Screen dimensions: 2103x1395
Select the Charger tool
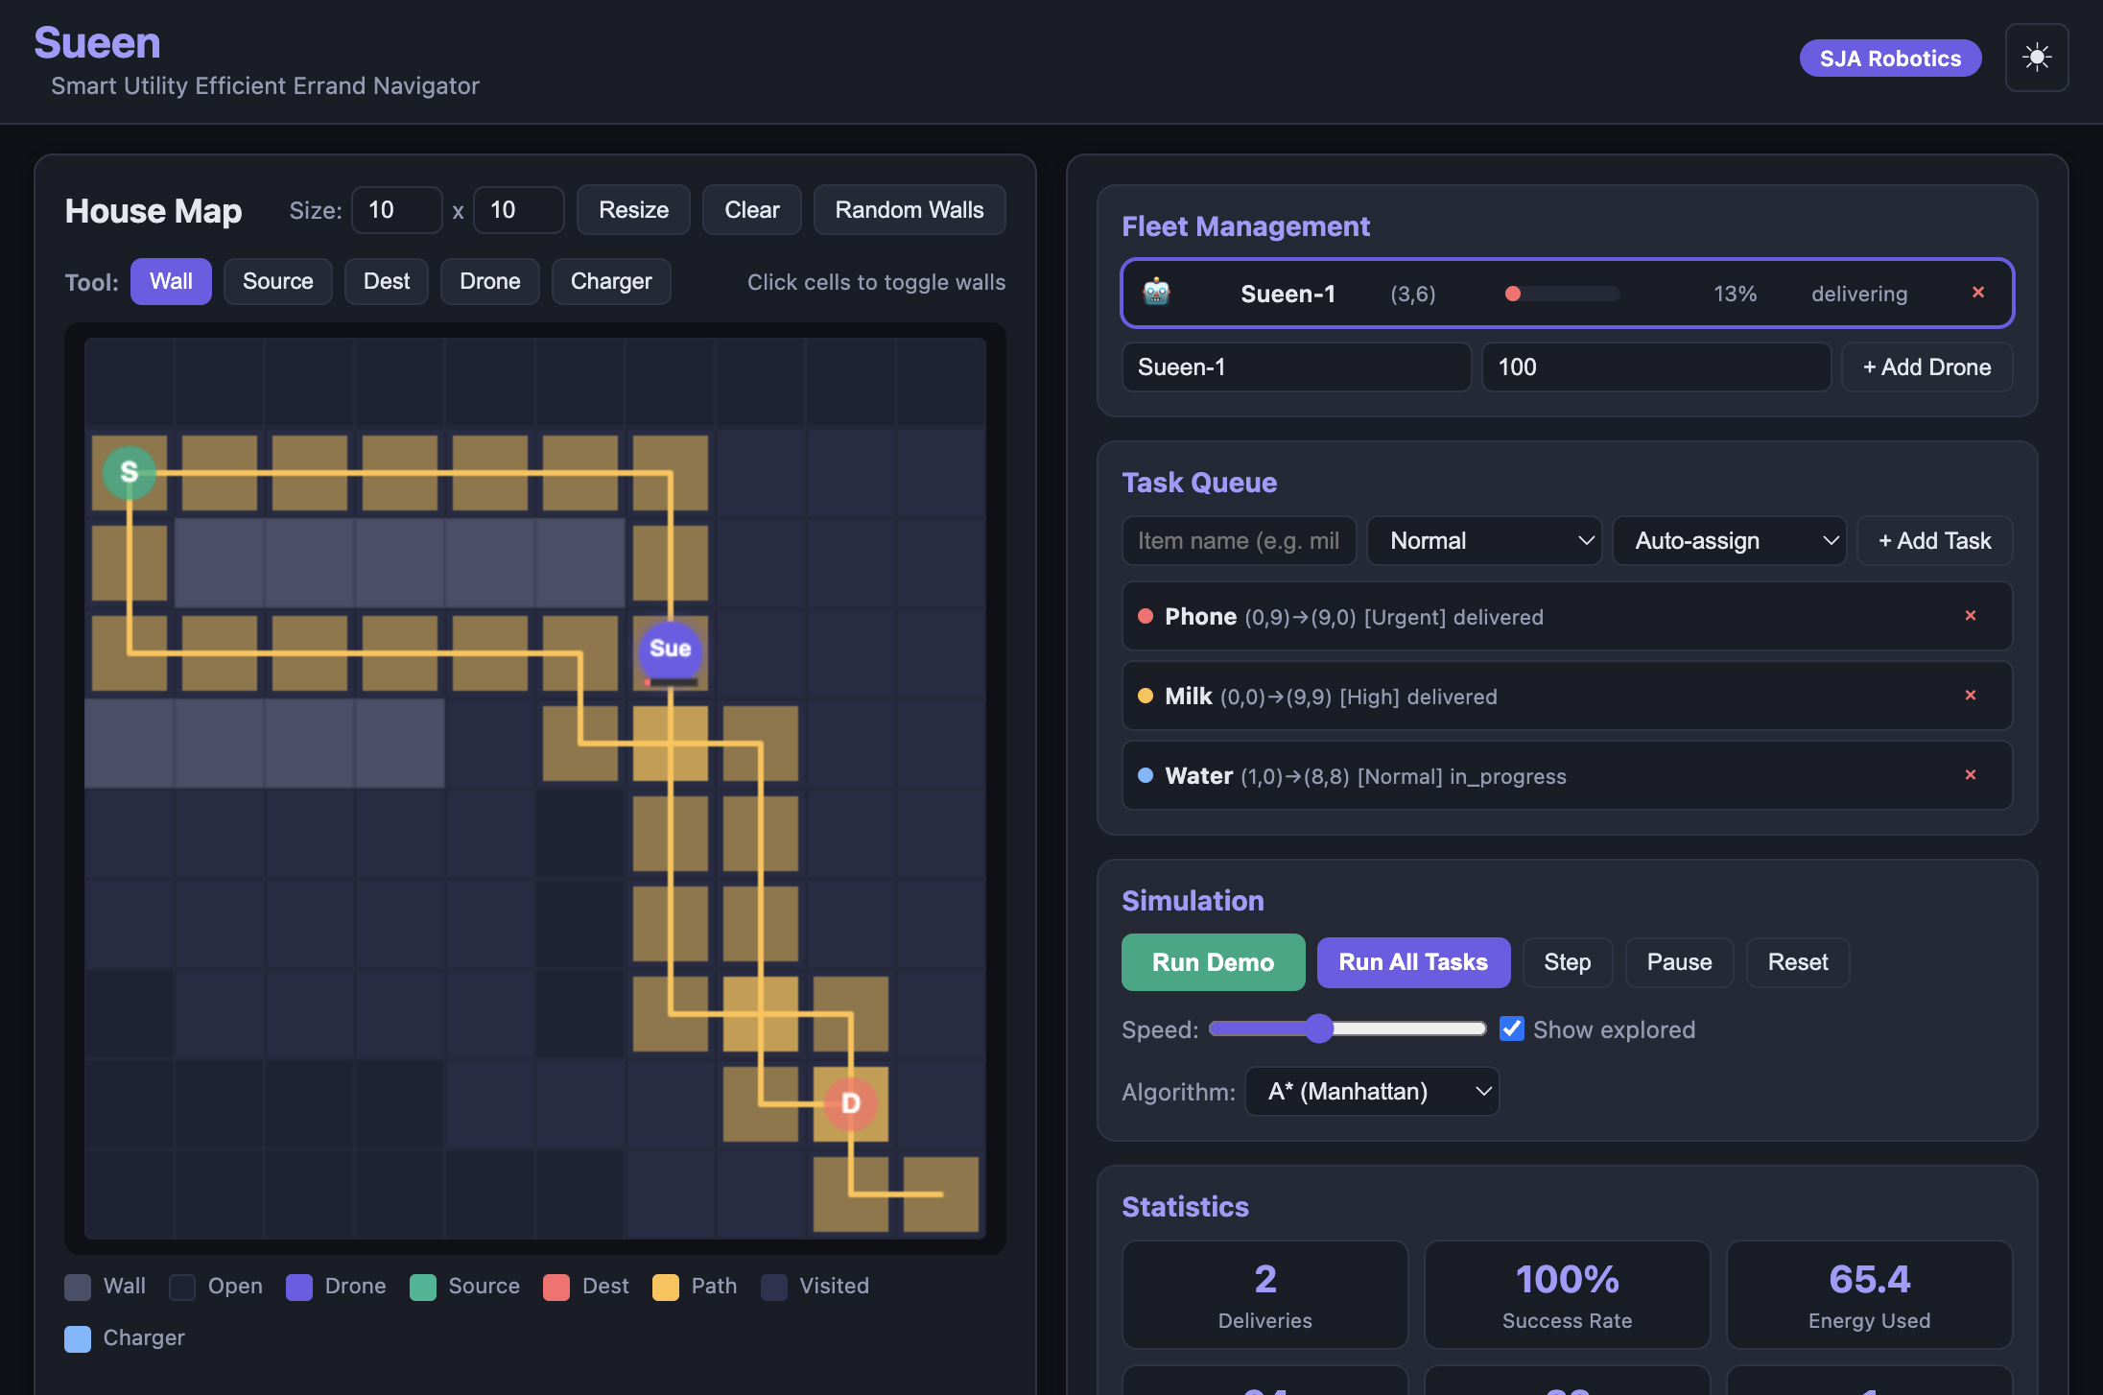tap(611, 281)
